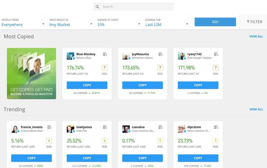Click the dipratom username
Image resolution: width=267 pixels, height=168 pixels.
tap(194, 127)
